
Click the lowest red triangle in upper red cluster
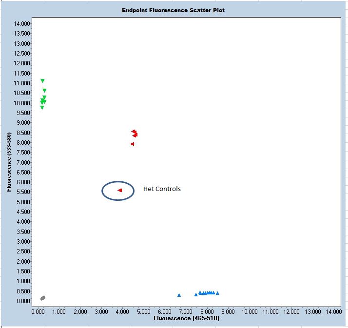point(132,144)
